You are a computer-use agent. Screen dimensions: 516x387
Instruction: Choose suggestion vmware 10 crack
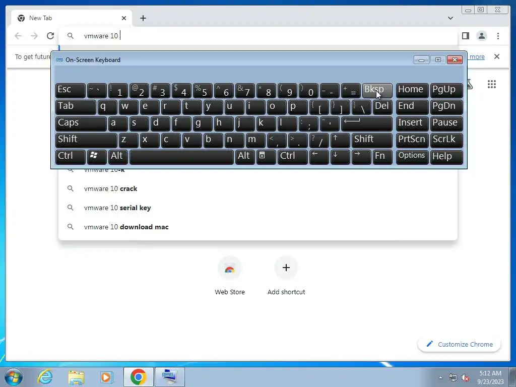point(257,188)
